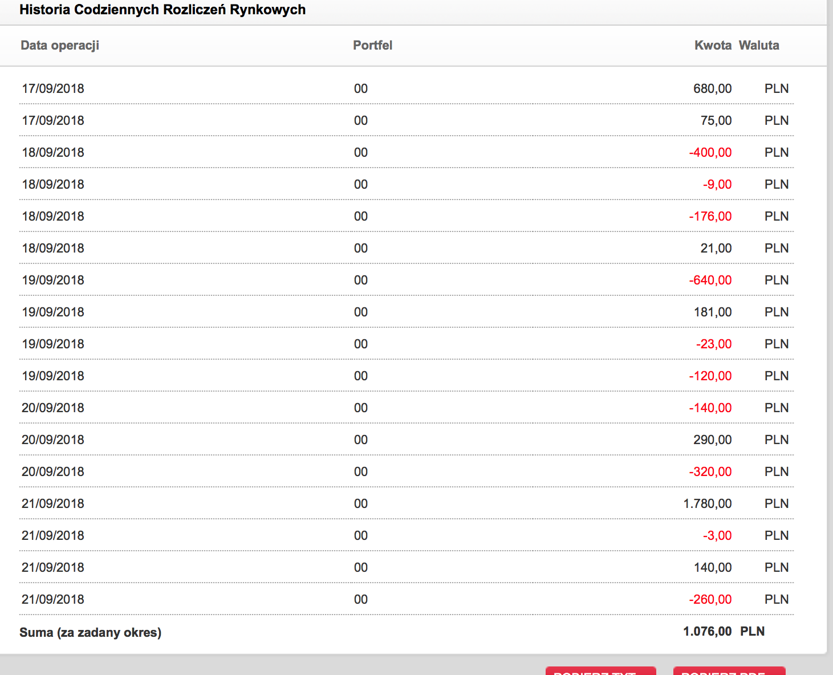Click the 21,00 amount cell
Image resolution: width=833 pixels, height=675 pixels.
716,249
